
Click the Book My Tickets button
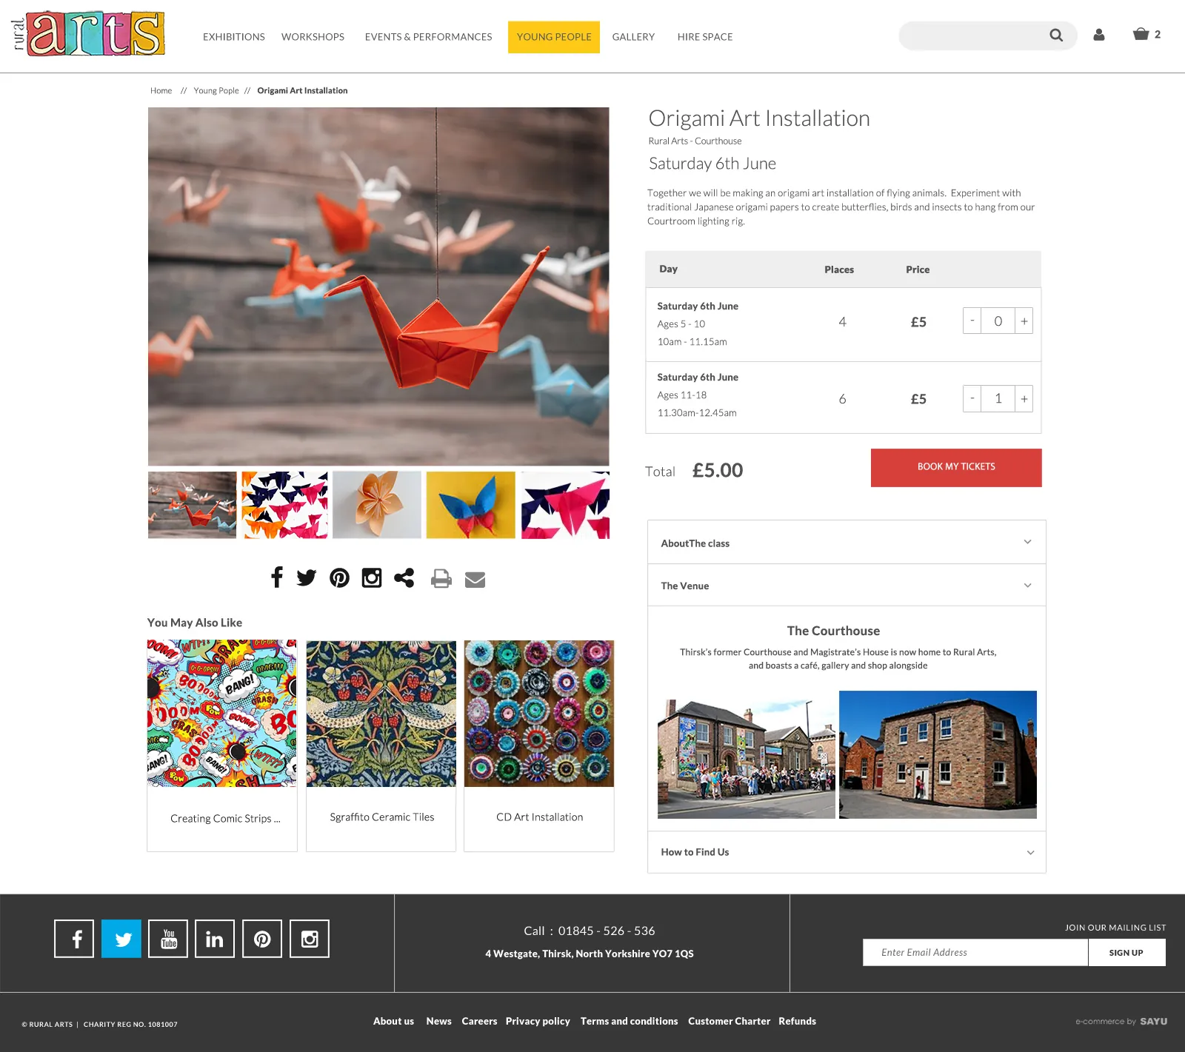pyautogui.click(x=956, y=467)
